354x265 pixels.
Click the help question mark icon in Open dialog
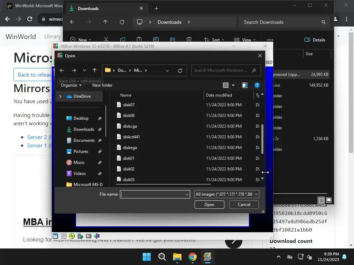pyautogui.click(x=257, y=85)
